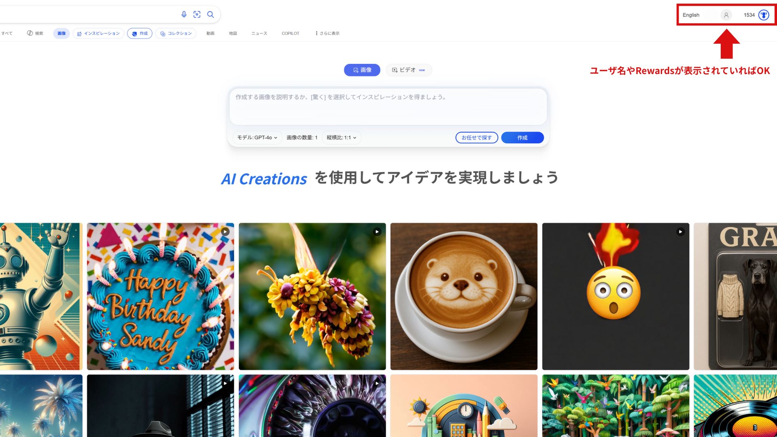The width and height of the screenshot is (777, 437).
Task: Click the お任せで探す button
Action: click(477, 138)
